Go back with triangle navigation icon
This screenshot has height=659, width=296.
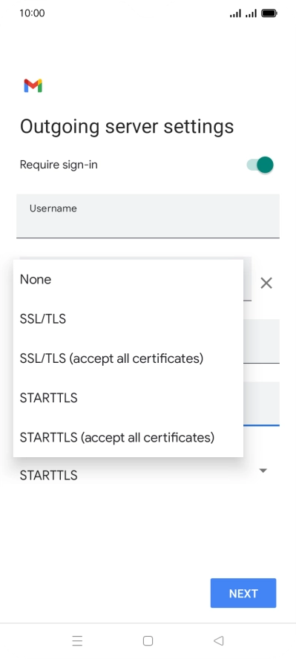[x=218, y=640]
